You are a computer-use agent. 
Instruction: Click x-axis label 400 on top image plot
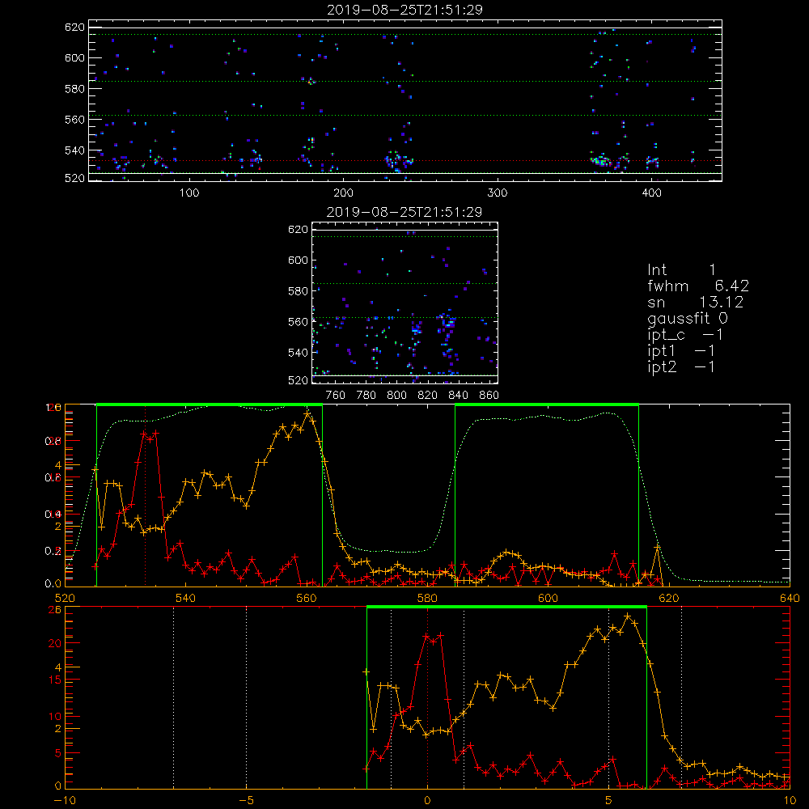click(651, 193)
